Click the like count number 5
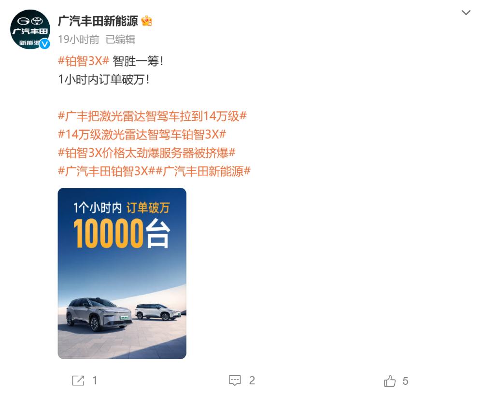 tap(405, 381)
